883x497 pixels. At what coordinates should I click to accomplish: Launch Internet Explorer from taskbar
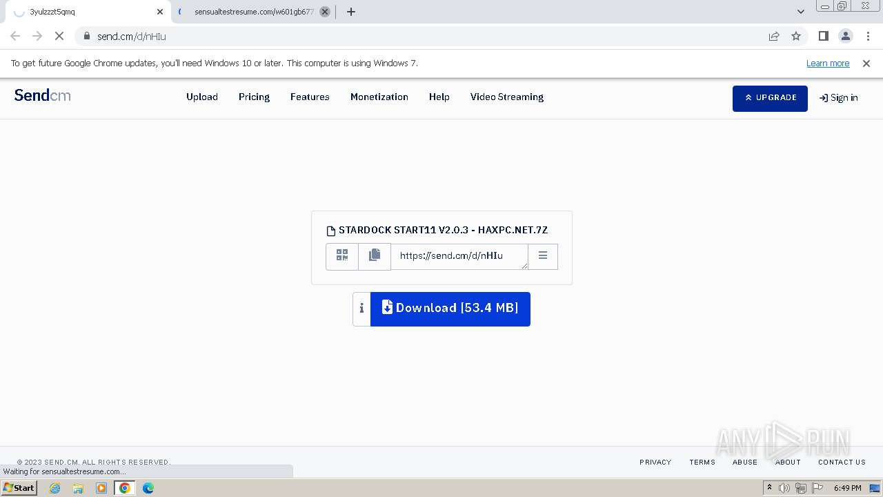(55, 488)
